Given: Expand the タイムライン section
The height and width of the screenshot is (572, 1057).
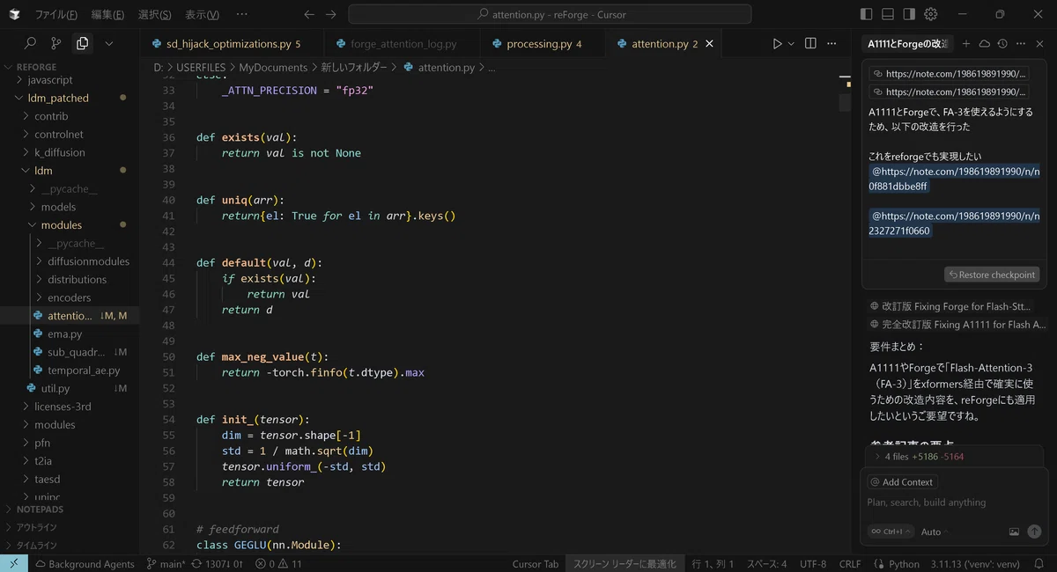Looking at the screenshot, I should pos(70,545).
